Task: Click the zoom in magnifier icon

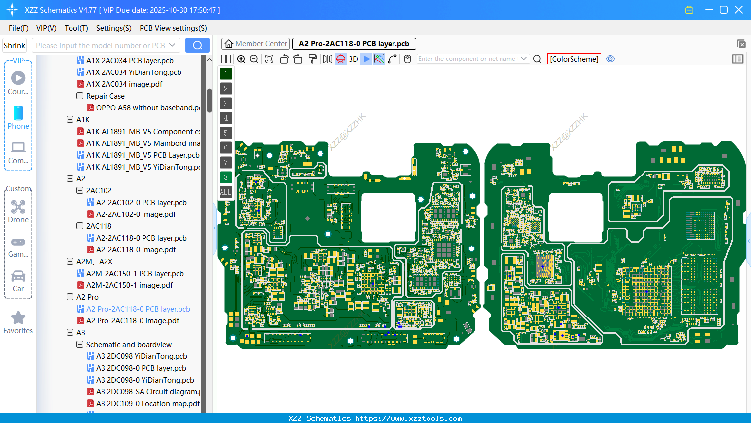Action: pos(241,59)
